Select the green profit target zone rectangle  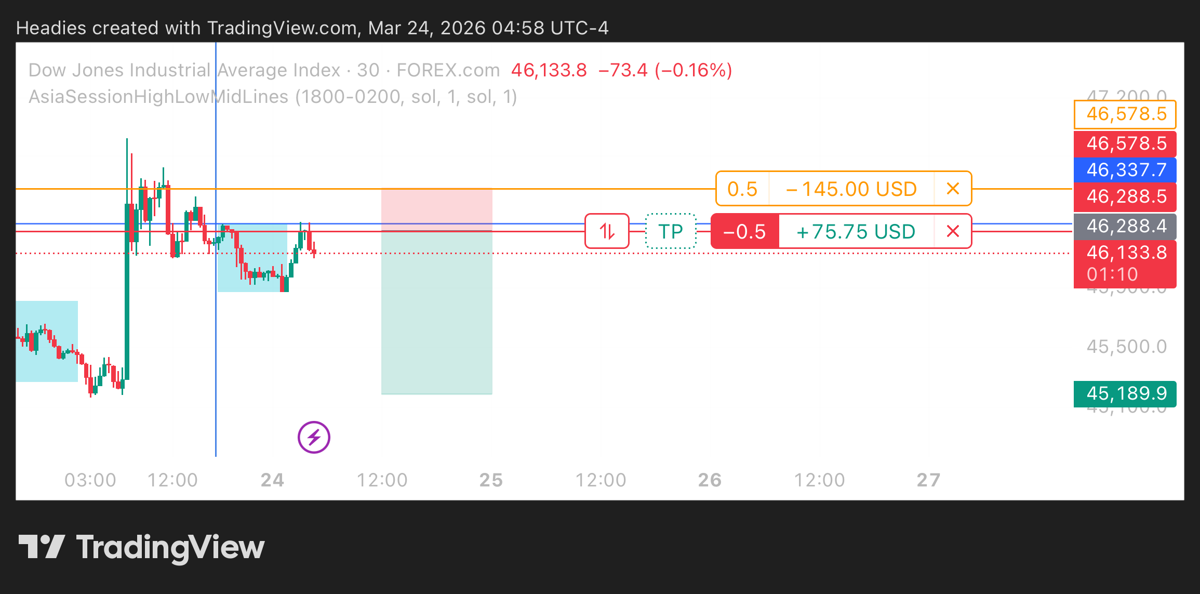tap(436, 322)
